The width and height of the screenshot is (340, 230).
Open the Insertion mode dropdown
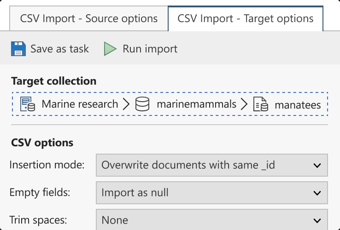(x=211, y=165)
